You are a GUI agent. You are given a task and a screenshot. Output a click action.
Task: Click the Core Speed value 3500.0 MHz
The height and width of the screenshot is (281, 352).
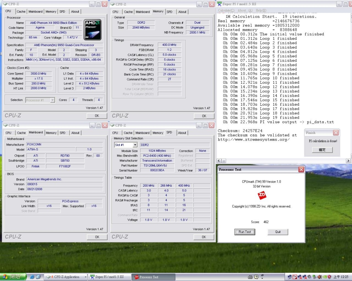point(38,73)
